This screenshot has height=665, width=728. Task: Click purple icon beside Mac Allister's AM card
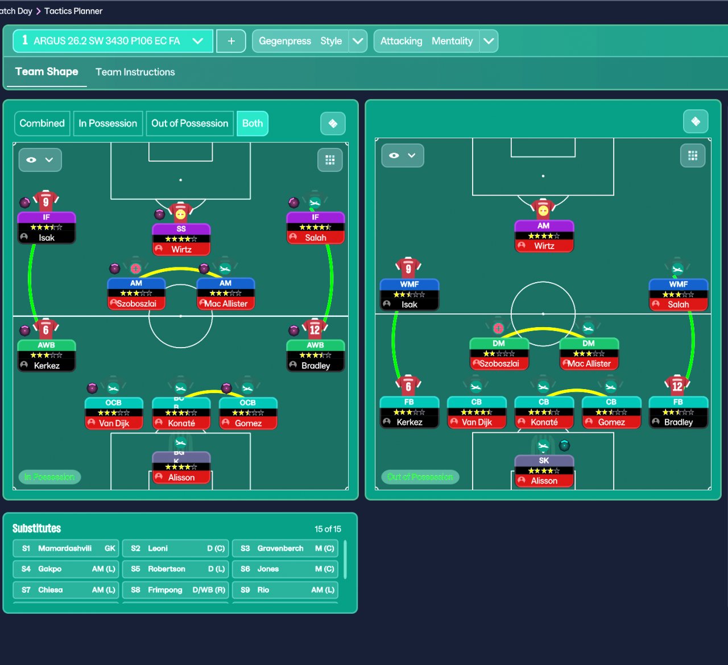point(204,268)
